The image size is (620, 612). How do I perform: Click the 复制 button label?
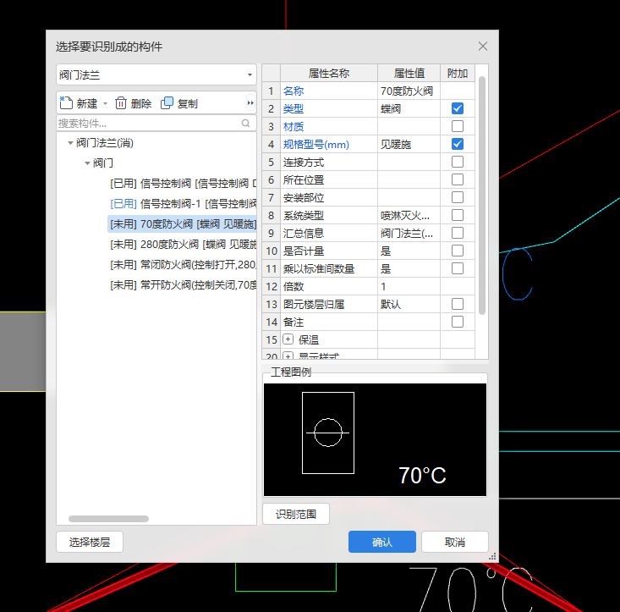pos(188,103)
